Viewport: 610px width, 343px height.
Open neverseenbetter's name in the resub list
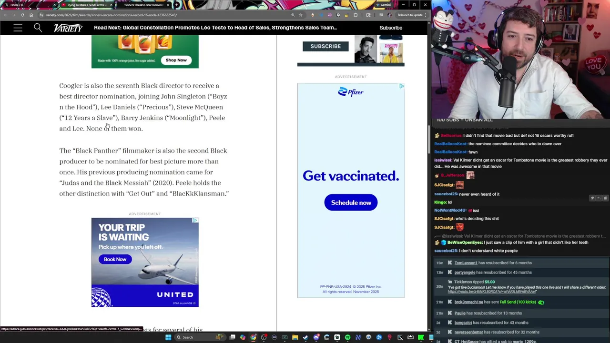468,332
